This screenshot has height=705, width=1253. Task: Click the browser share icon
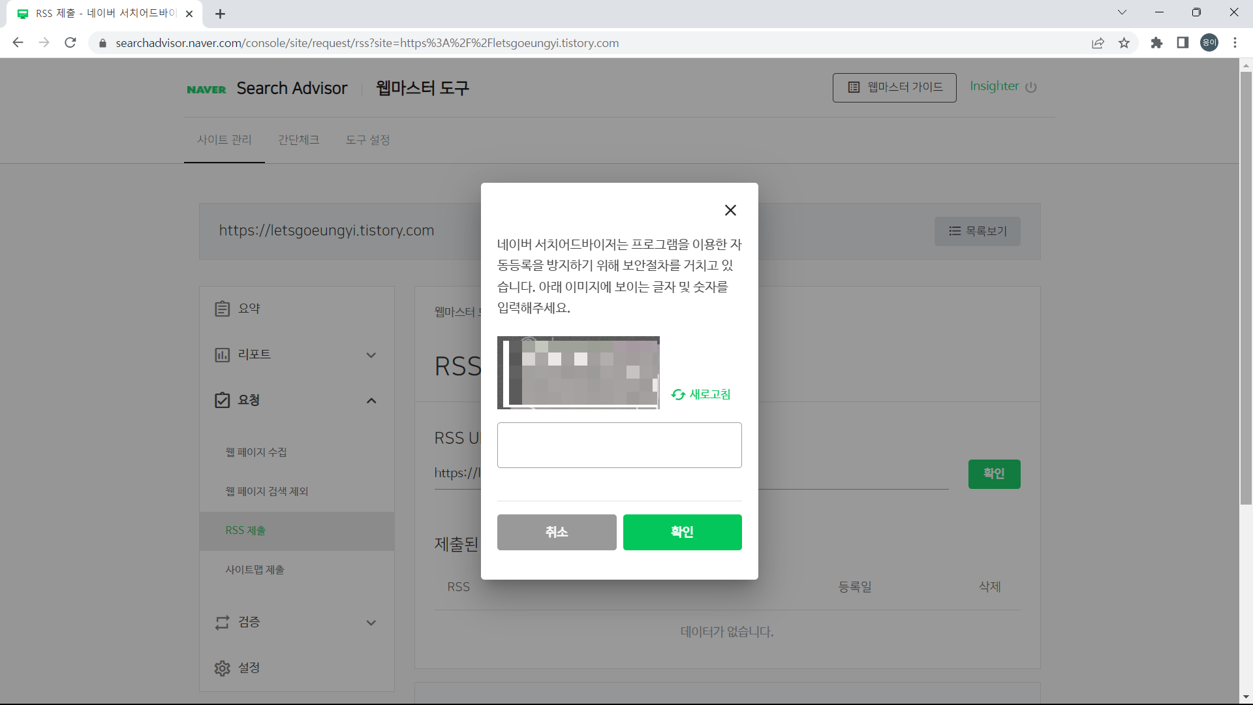tap(1098, 42)
